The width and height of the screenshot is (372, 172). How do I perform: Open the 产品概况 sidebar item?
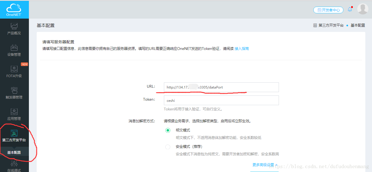pos(14,29)
